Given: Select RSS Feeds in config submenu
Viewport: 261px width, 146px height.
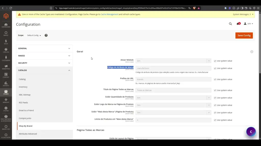Looking at the screenshot, I should 23,102.
